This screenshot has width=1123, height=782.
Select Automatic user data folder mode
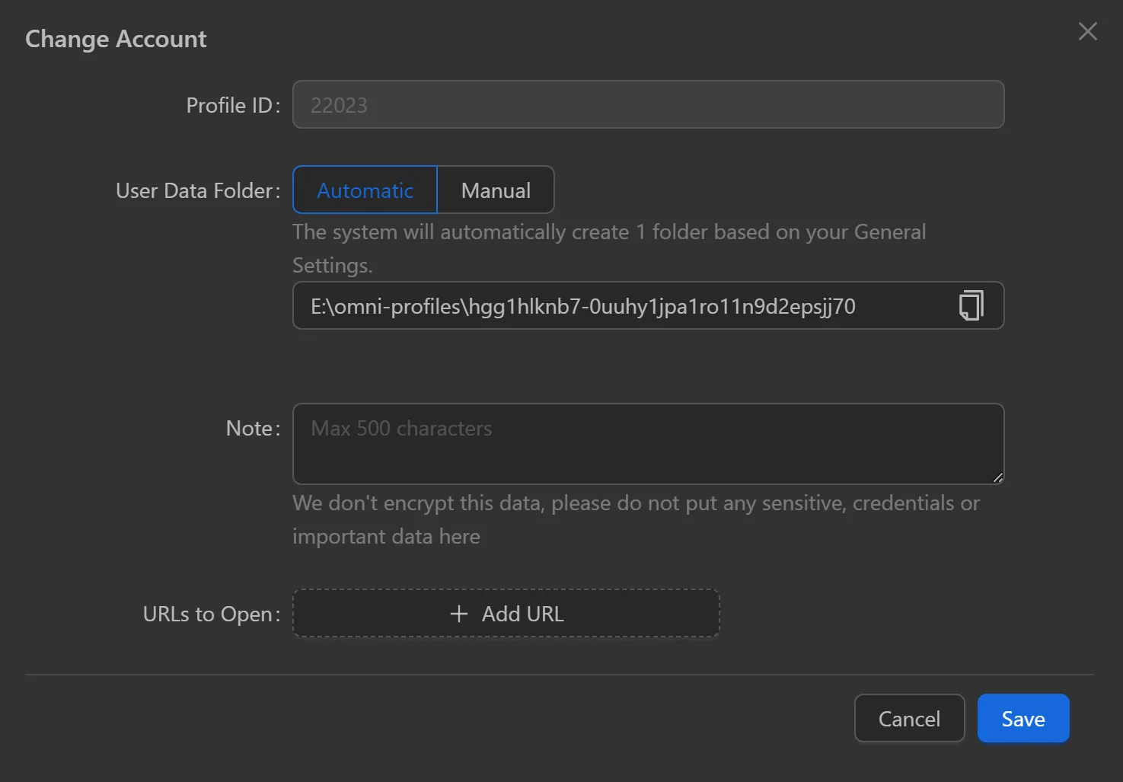click(365, 190)
